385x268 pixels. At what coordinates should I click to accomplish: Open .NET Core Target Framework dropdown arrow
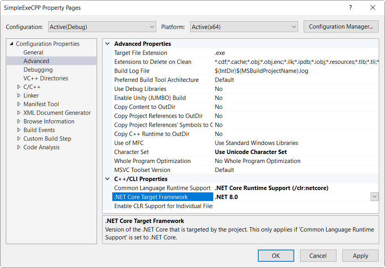374,197
